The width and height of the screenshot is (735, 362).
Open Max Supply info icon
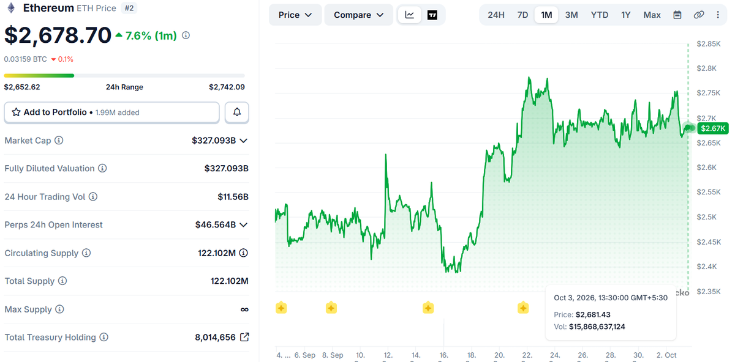tap(59, 309)
